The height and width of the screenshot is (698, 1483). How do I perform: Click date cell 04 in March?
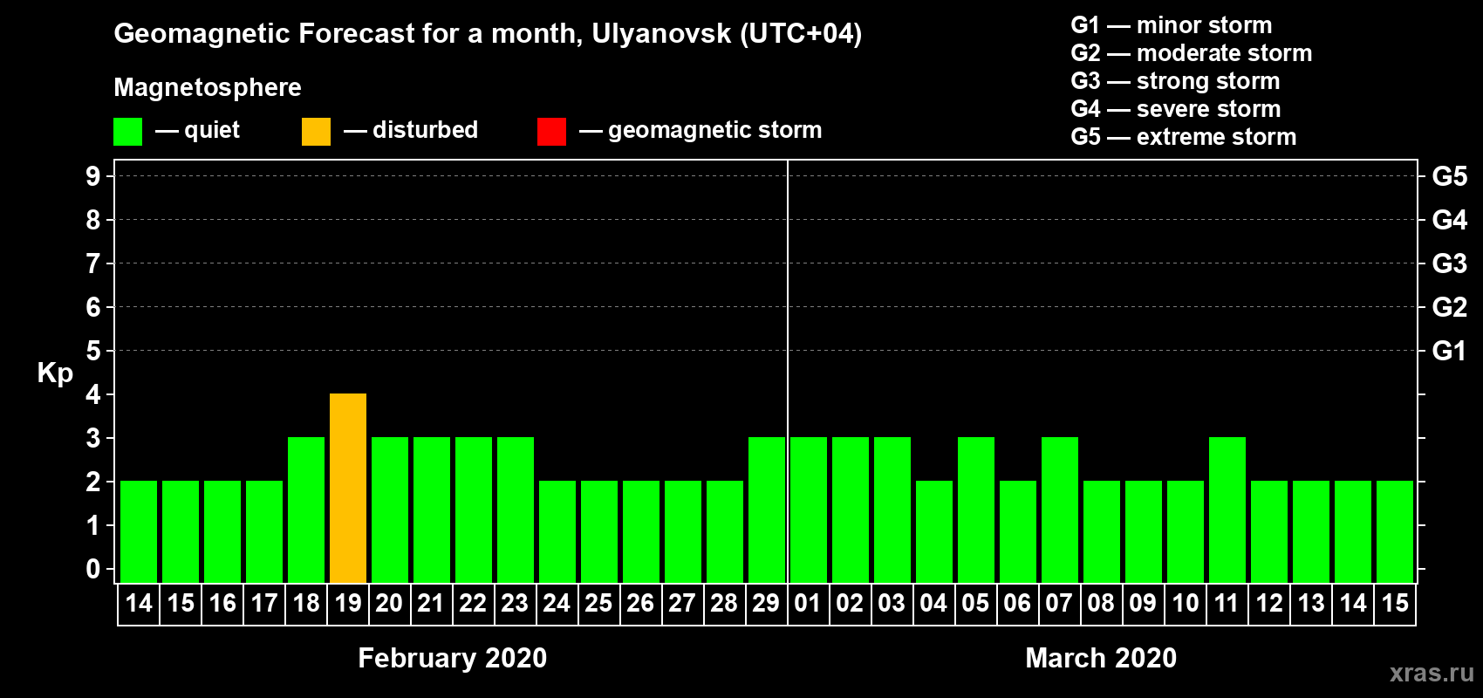(x=934, y=604)
